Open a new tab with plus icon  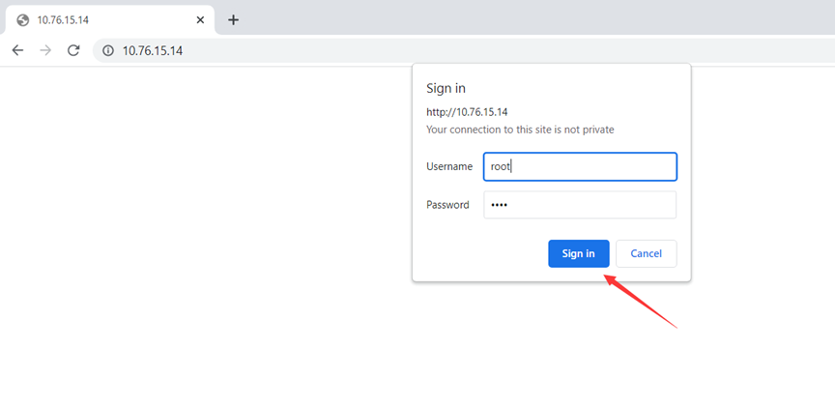tap(233, 20)
